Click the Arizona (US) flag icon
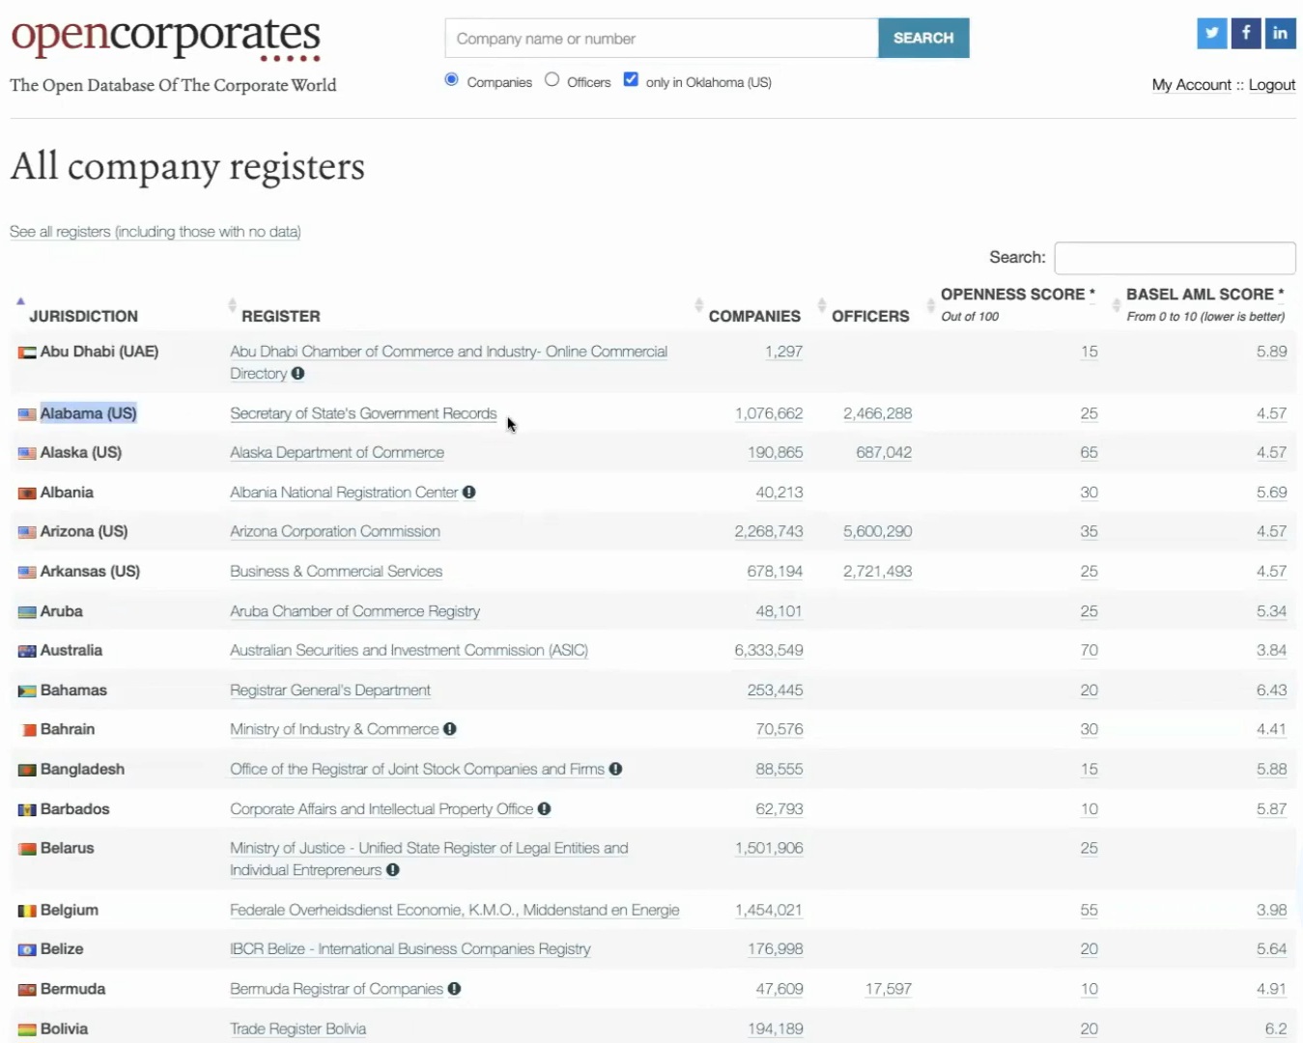The width and height of the screenshot is (1303, 1043). (x=27, y=532)
